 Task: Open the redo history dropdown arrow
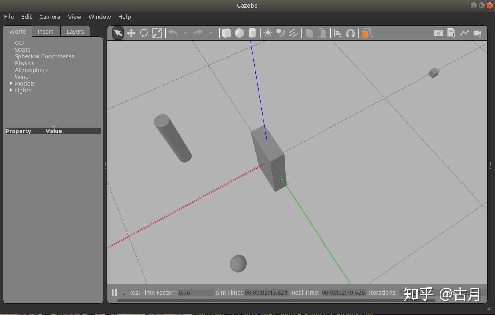(x=211, y=33)
